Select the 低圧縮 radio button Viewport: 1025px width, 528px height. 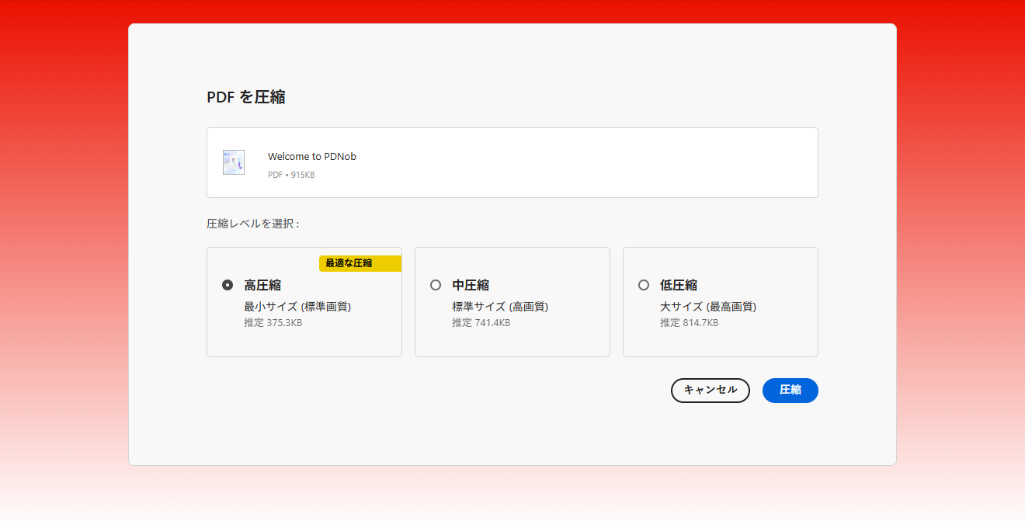(x=644, y=285)
